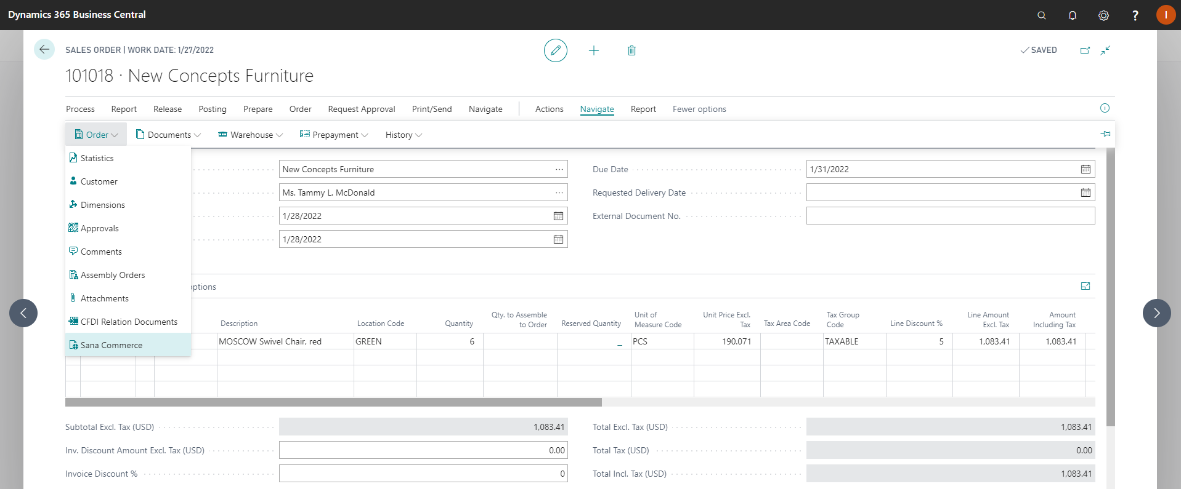Pin the action bar icon
This screenshot has width=1181, height=489.
1106,133
